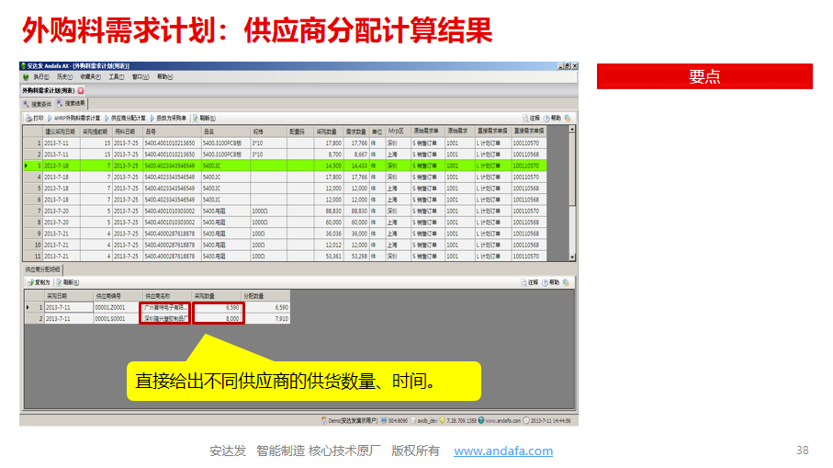Click the red 要点 box
Viewport: 833px width, 468px height.
(x=704, y=76)
